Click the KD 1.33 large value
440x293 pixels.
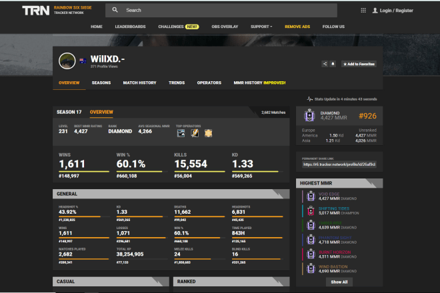click(243, 164)
